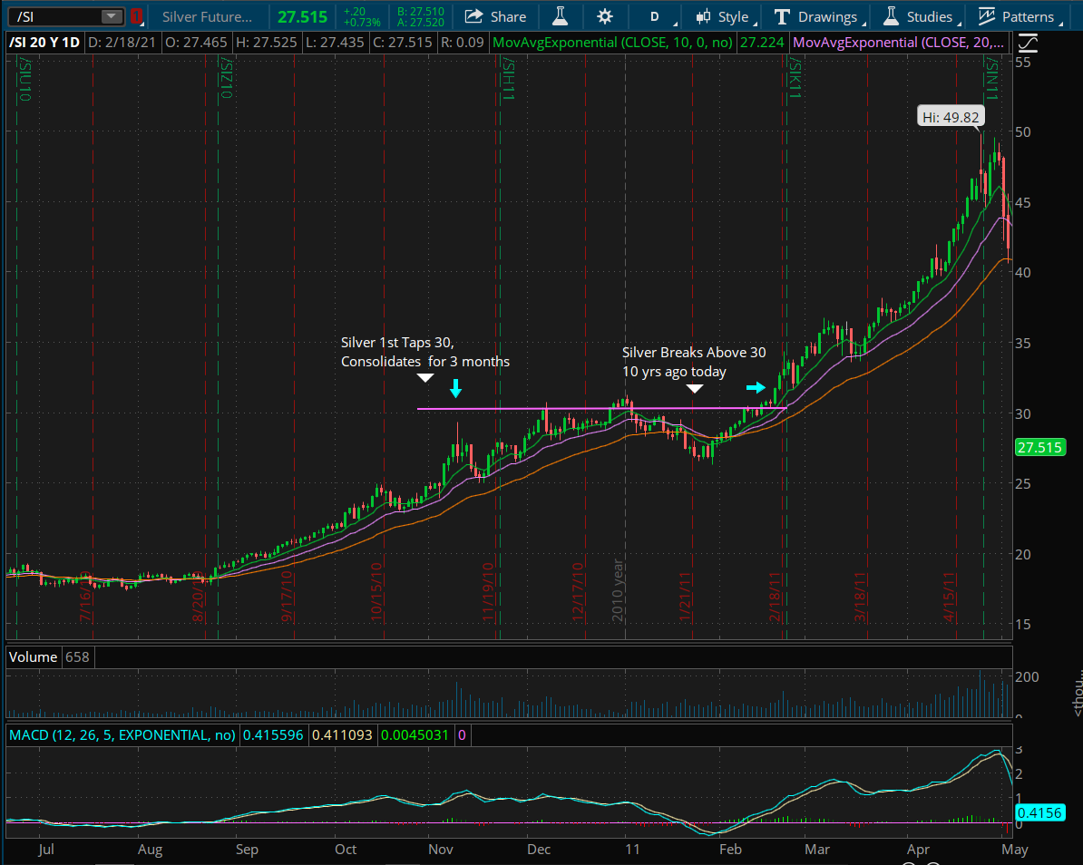Viewport: 1083px width, 865px height.
Task: Click the B: 27.510 A: 27.520 bid/ask readout
Action: click(x=421, y=16)
